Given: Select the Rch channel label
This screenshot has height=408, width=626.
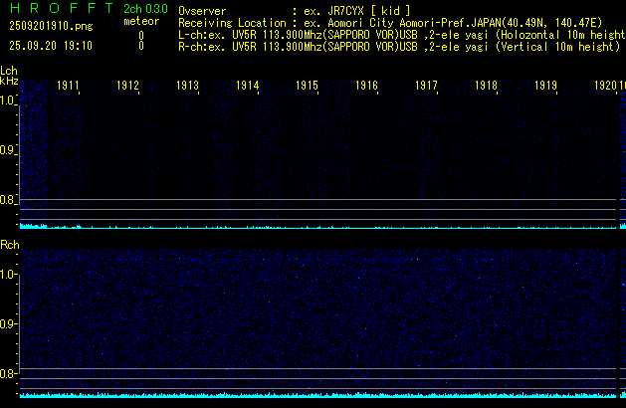Looking at the screenshot, I should tap(9, 245).
